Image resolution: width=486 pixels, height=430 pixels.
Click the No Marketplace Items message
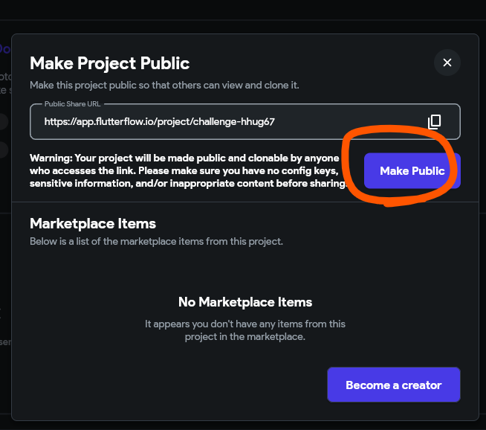[245, 302]
